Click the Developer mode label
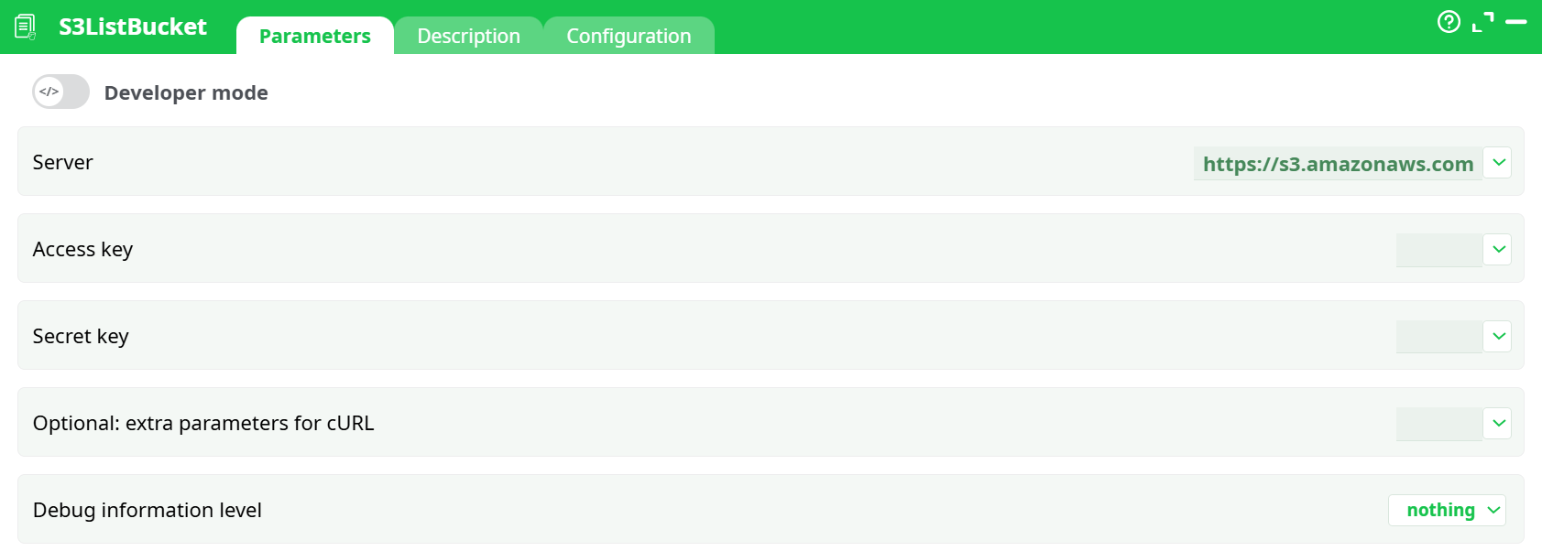 click(186, 92)
